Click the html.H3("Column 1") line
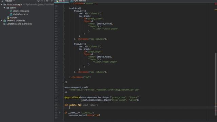 (91, 14)
